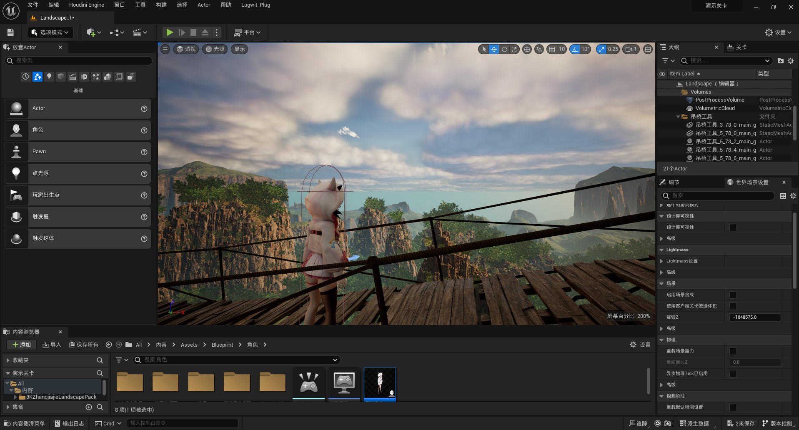The height and width of the screenshot is (430, 799).
Task: Focus the 搜索类 class search field
Action: (x=79, y=60)
